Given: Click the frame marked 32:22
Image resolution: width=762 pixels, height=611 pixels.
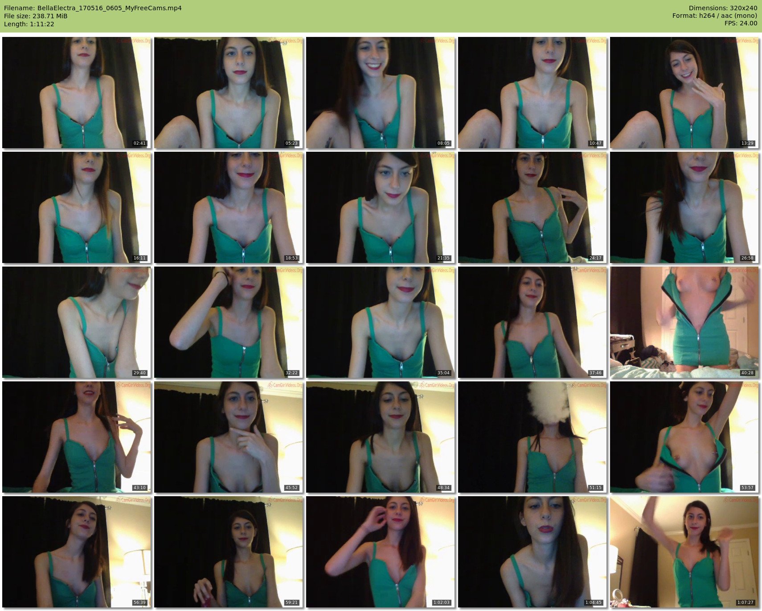Looking at the screenshot, I should (229, 322).
